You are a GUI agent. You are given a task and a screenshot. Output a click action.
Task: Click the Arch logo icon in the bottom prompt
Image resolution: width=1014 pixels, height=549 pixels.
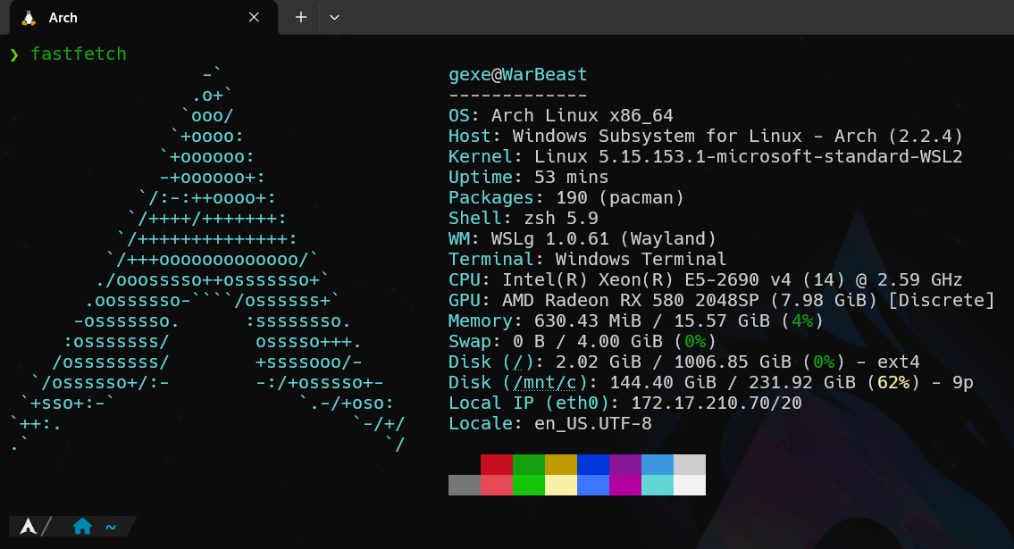[28, 527]
